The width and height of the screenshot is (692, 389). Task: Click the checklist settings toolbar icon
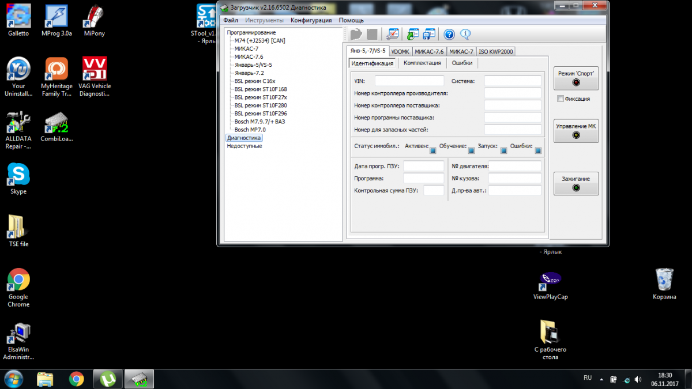[x=393, y=34]
